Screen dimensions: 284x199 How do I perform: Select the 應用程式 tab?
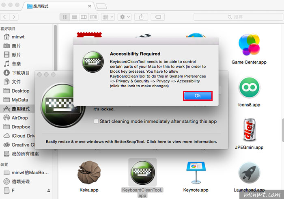tap(58, 6)
